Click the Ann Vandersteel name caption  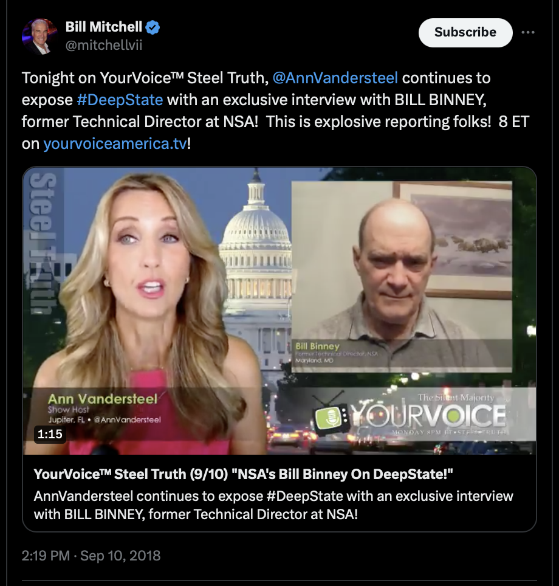point(103,399)
